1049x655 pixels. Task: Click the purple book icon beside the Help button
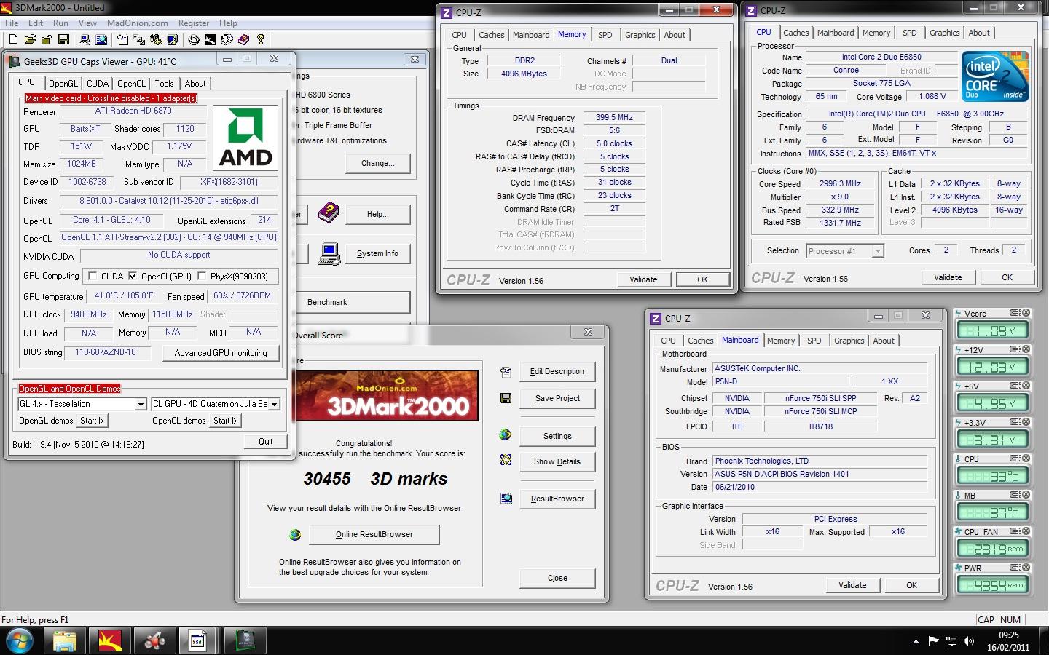329,213
